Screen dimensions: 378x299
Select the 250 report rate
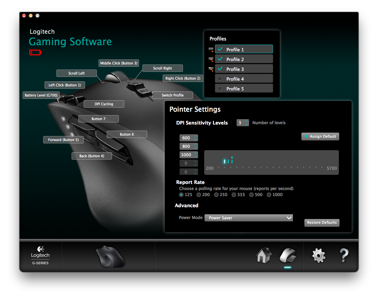point(216,195)
